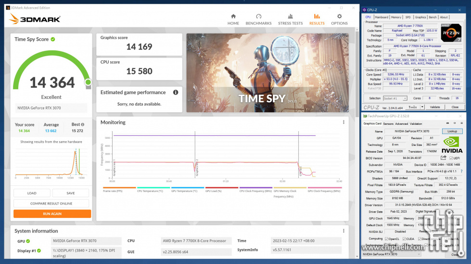Open Stress Tests chart icon
This screenshot has height=264, width=471.
coord(290,16)
